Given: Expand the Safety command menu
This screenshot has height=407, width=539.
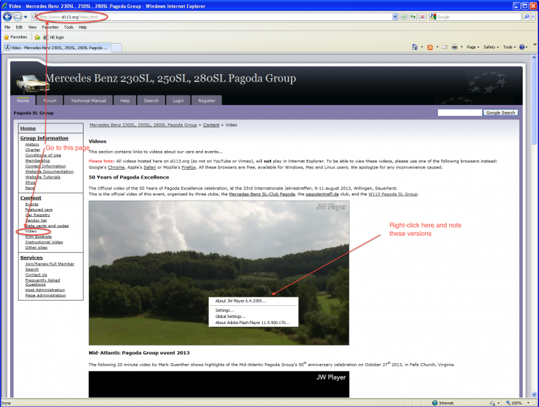Looking at the screenshot, I should [x=491, y=47].
